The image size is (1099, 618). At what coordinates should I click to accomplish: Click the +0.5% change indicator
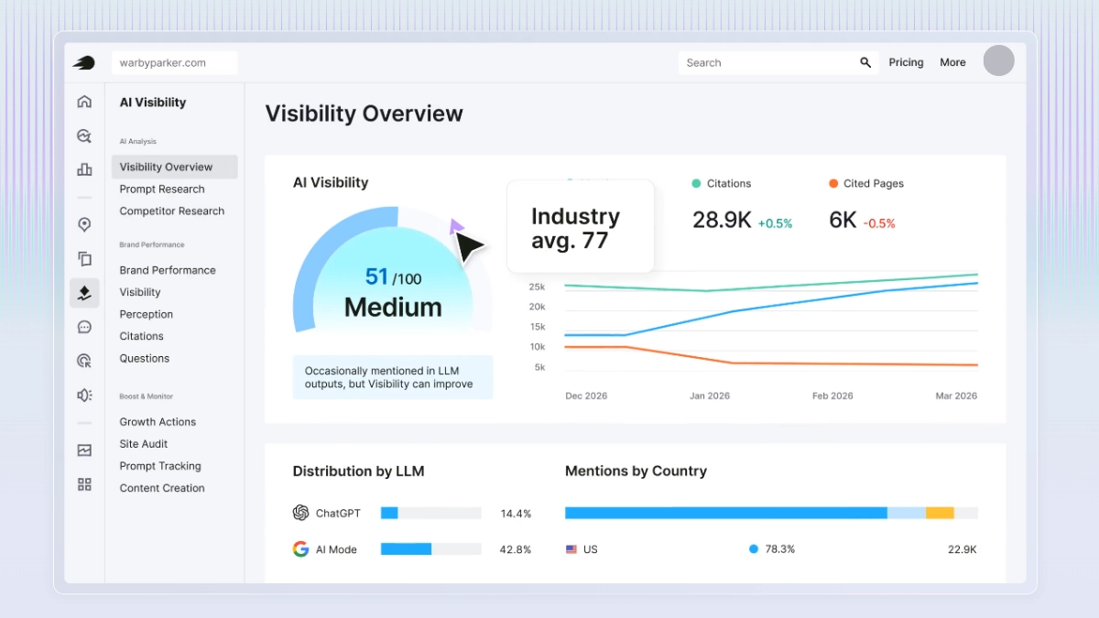775,223
